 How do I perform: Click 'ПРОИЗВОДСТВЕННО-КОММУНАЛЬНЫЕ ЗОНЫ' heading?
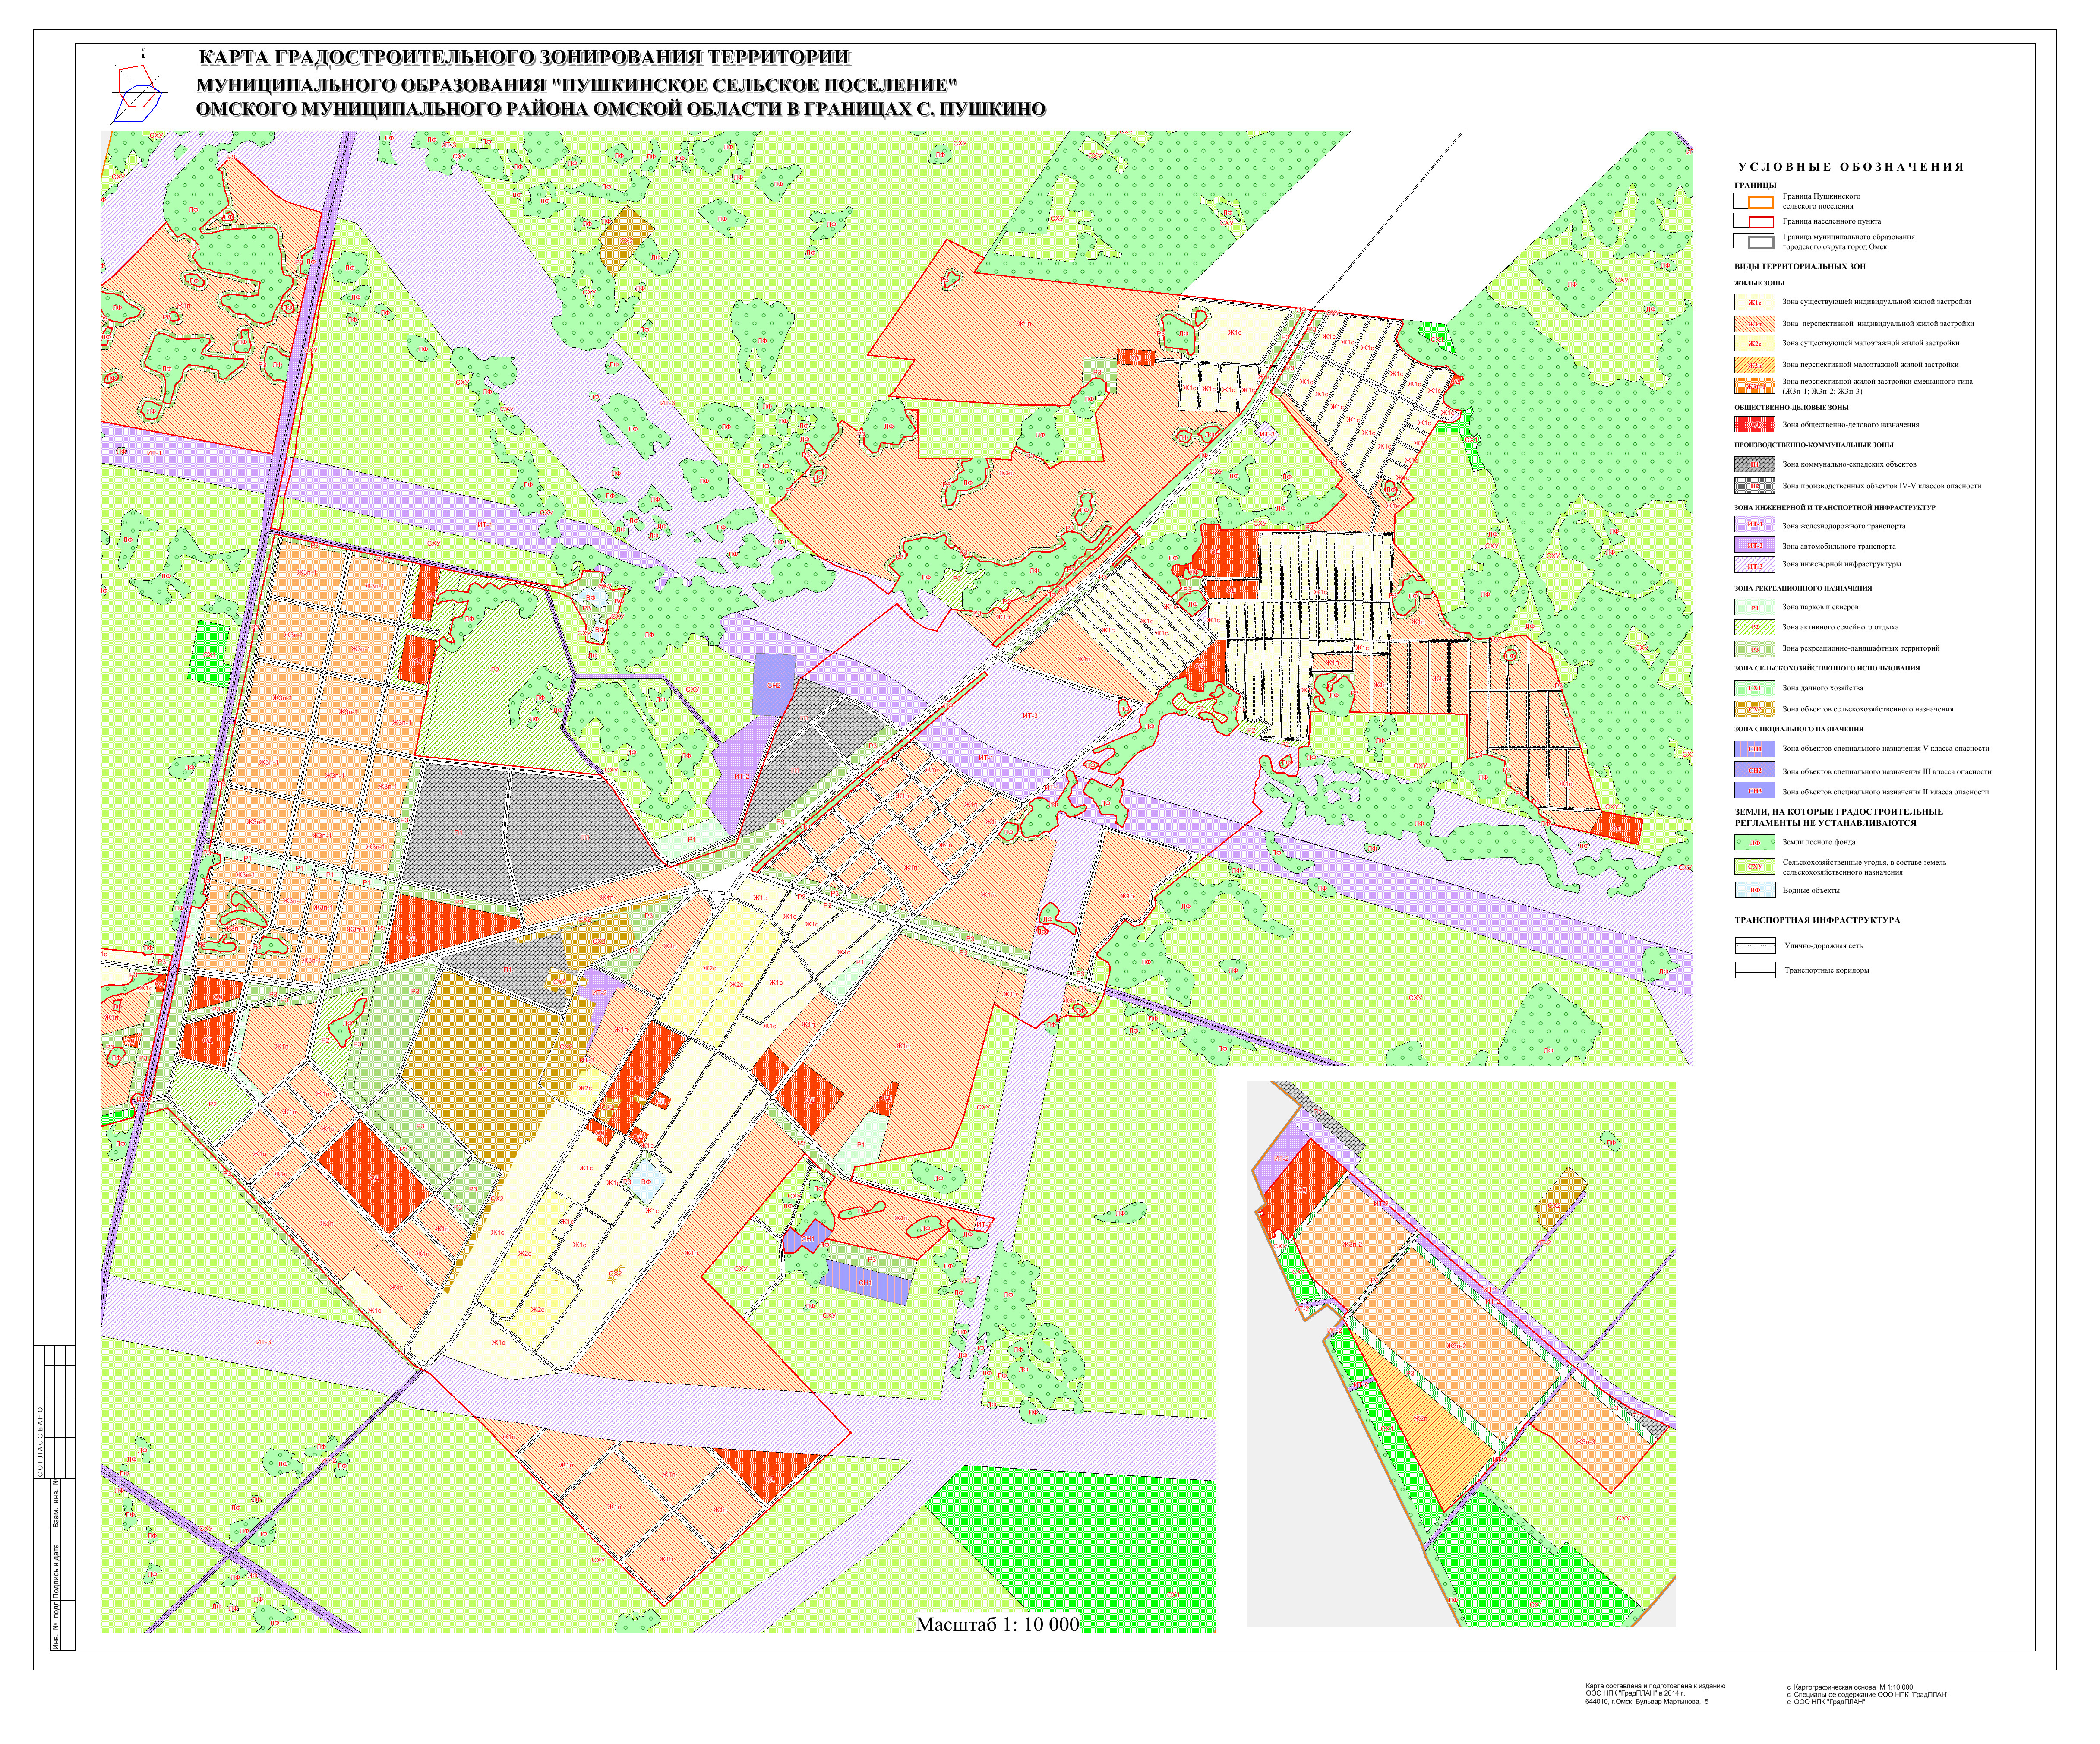coord(1813,445)
